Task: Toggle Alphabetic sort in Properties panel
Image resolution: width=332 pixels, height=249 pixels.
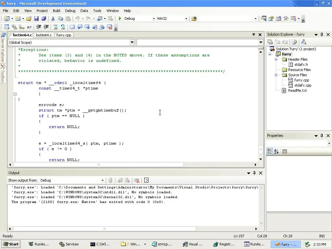Action: coord(277,151)
